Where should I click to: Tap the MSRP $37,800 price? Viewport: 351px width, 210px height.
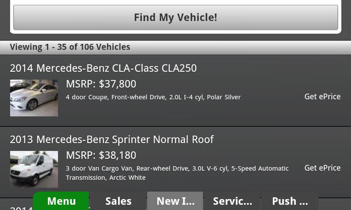(101, 84)
